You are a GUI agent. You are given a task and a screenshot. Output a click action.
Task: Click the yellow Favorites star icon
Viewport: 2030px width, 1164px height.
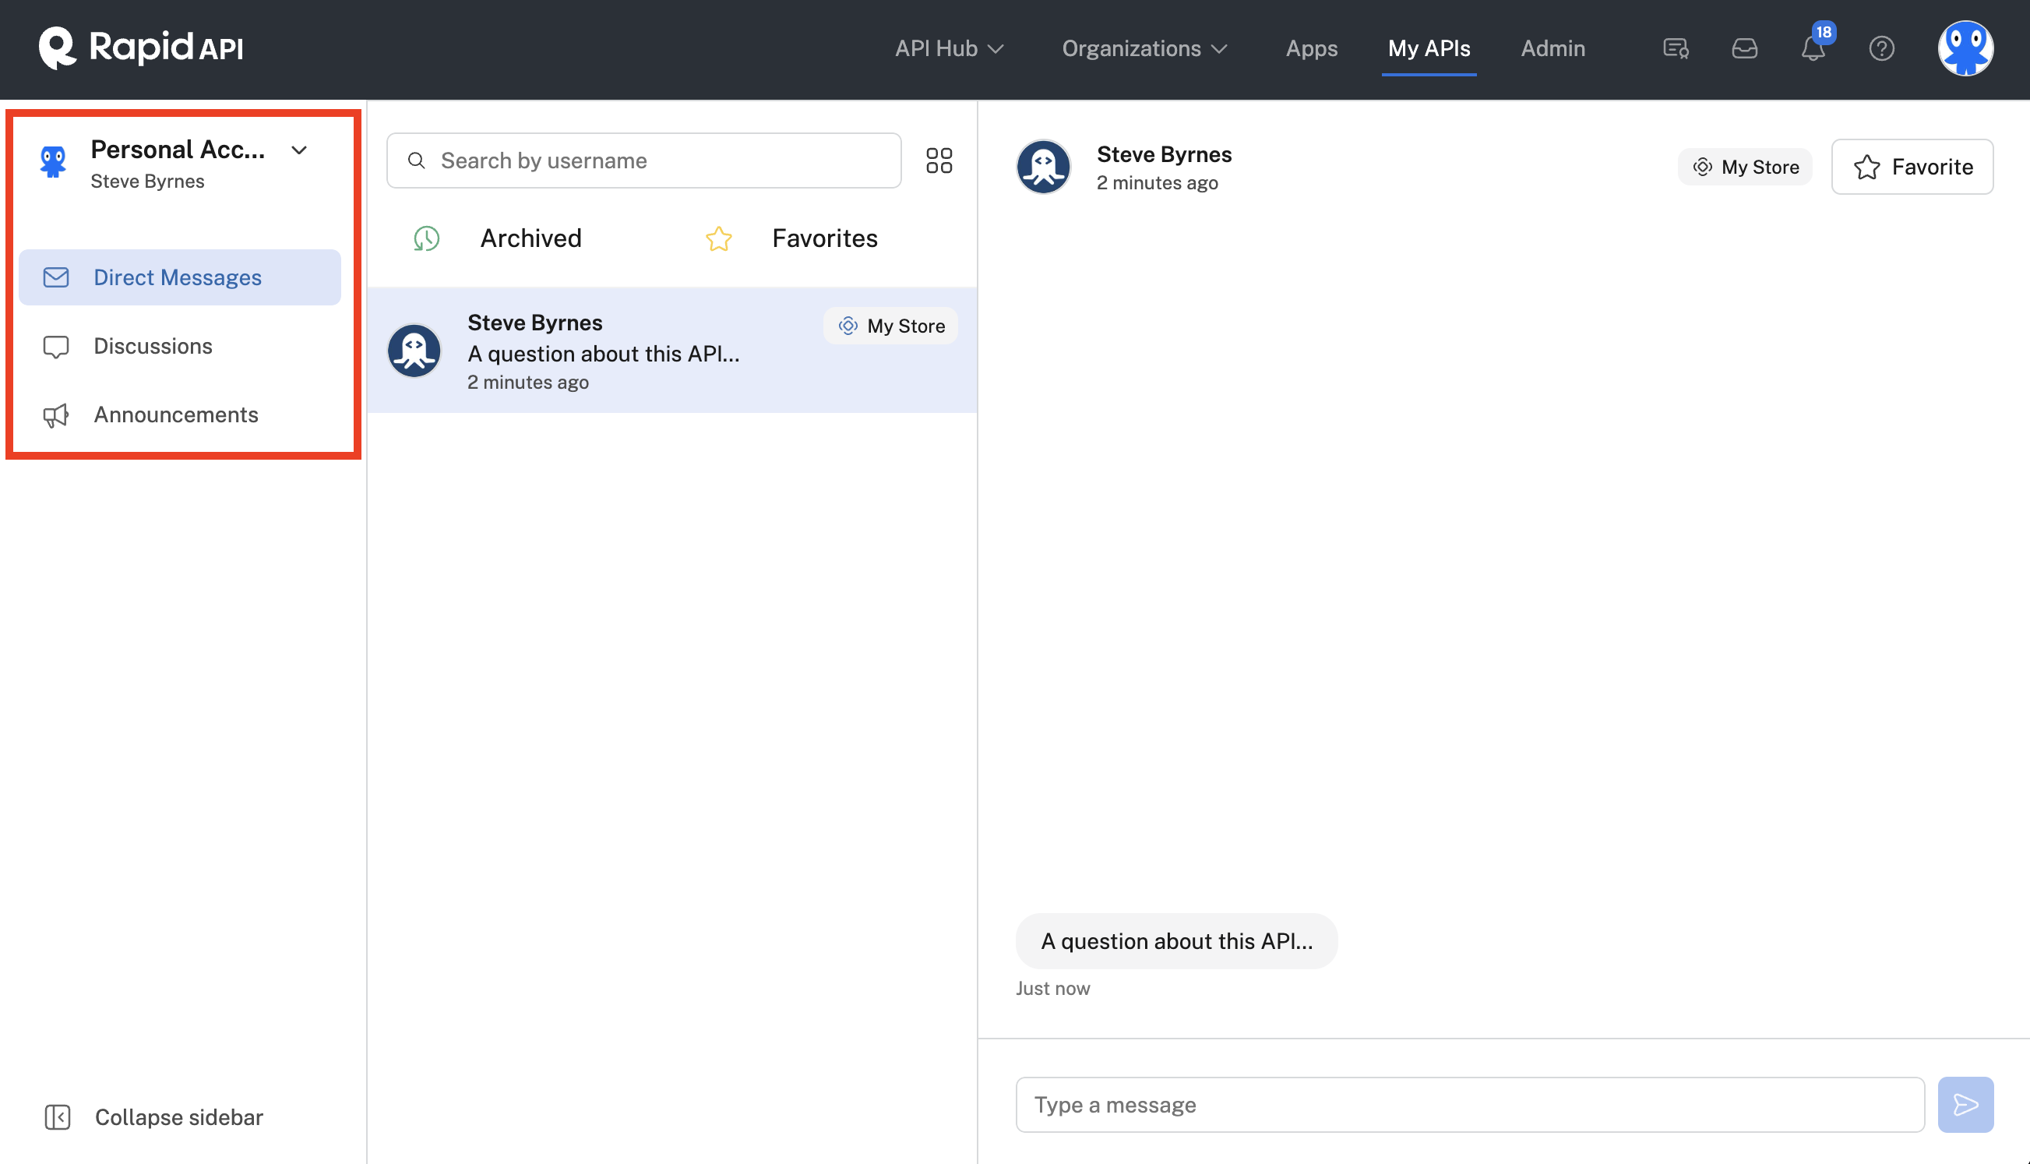(718, 238)
